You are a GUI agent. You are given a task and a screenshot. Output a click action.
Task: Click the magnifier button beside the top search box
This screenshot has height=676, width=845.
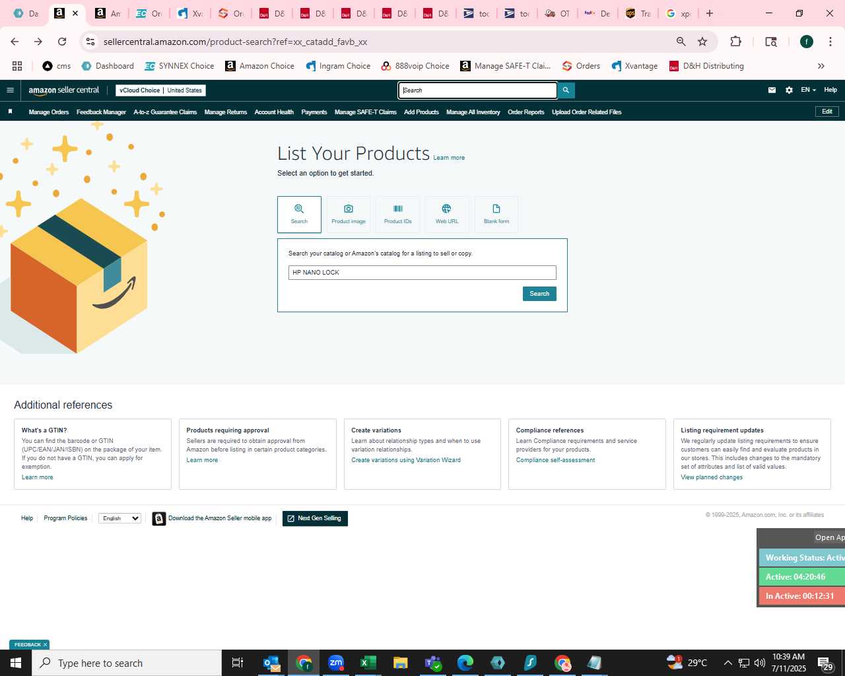pyautogui.click(x=566, y=90)
